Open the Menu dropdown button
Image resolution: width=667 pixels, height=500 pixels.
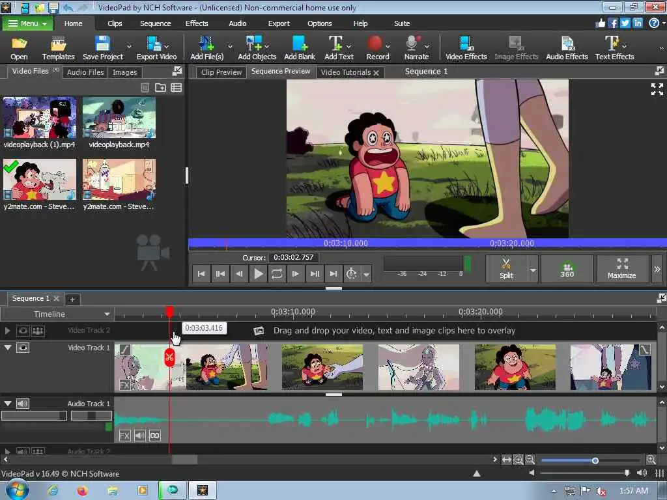(27, 23)
